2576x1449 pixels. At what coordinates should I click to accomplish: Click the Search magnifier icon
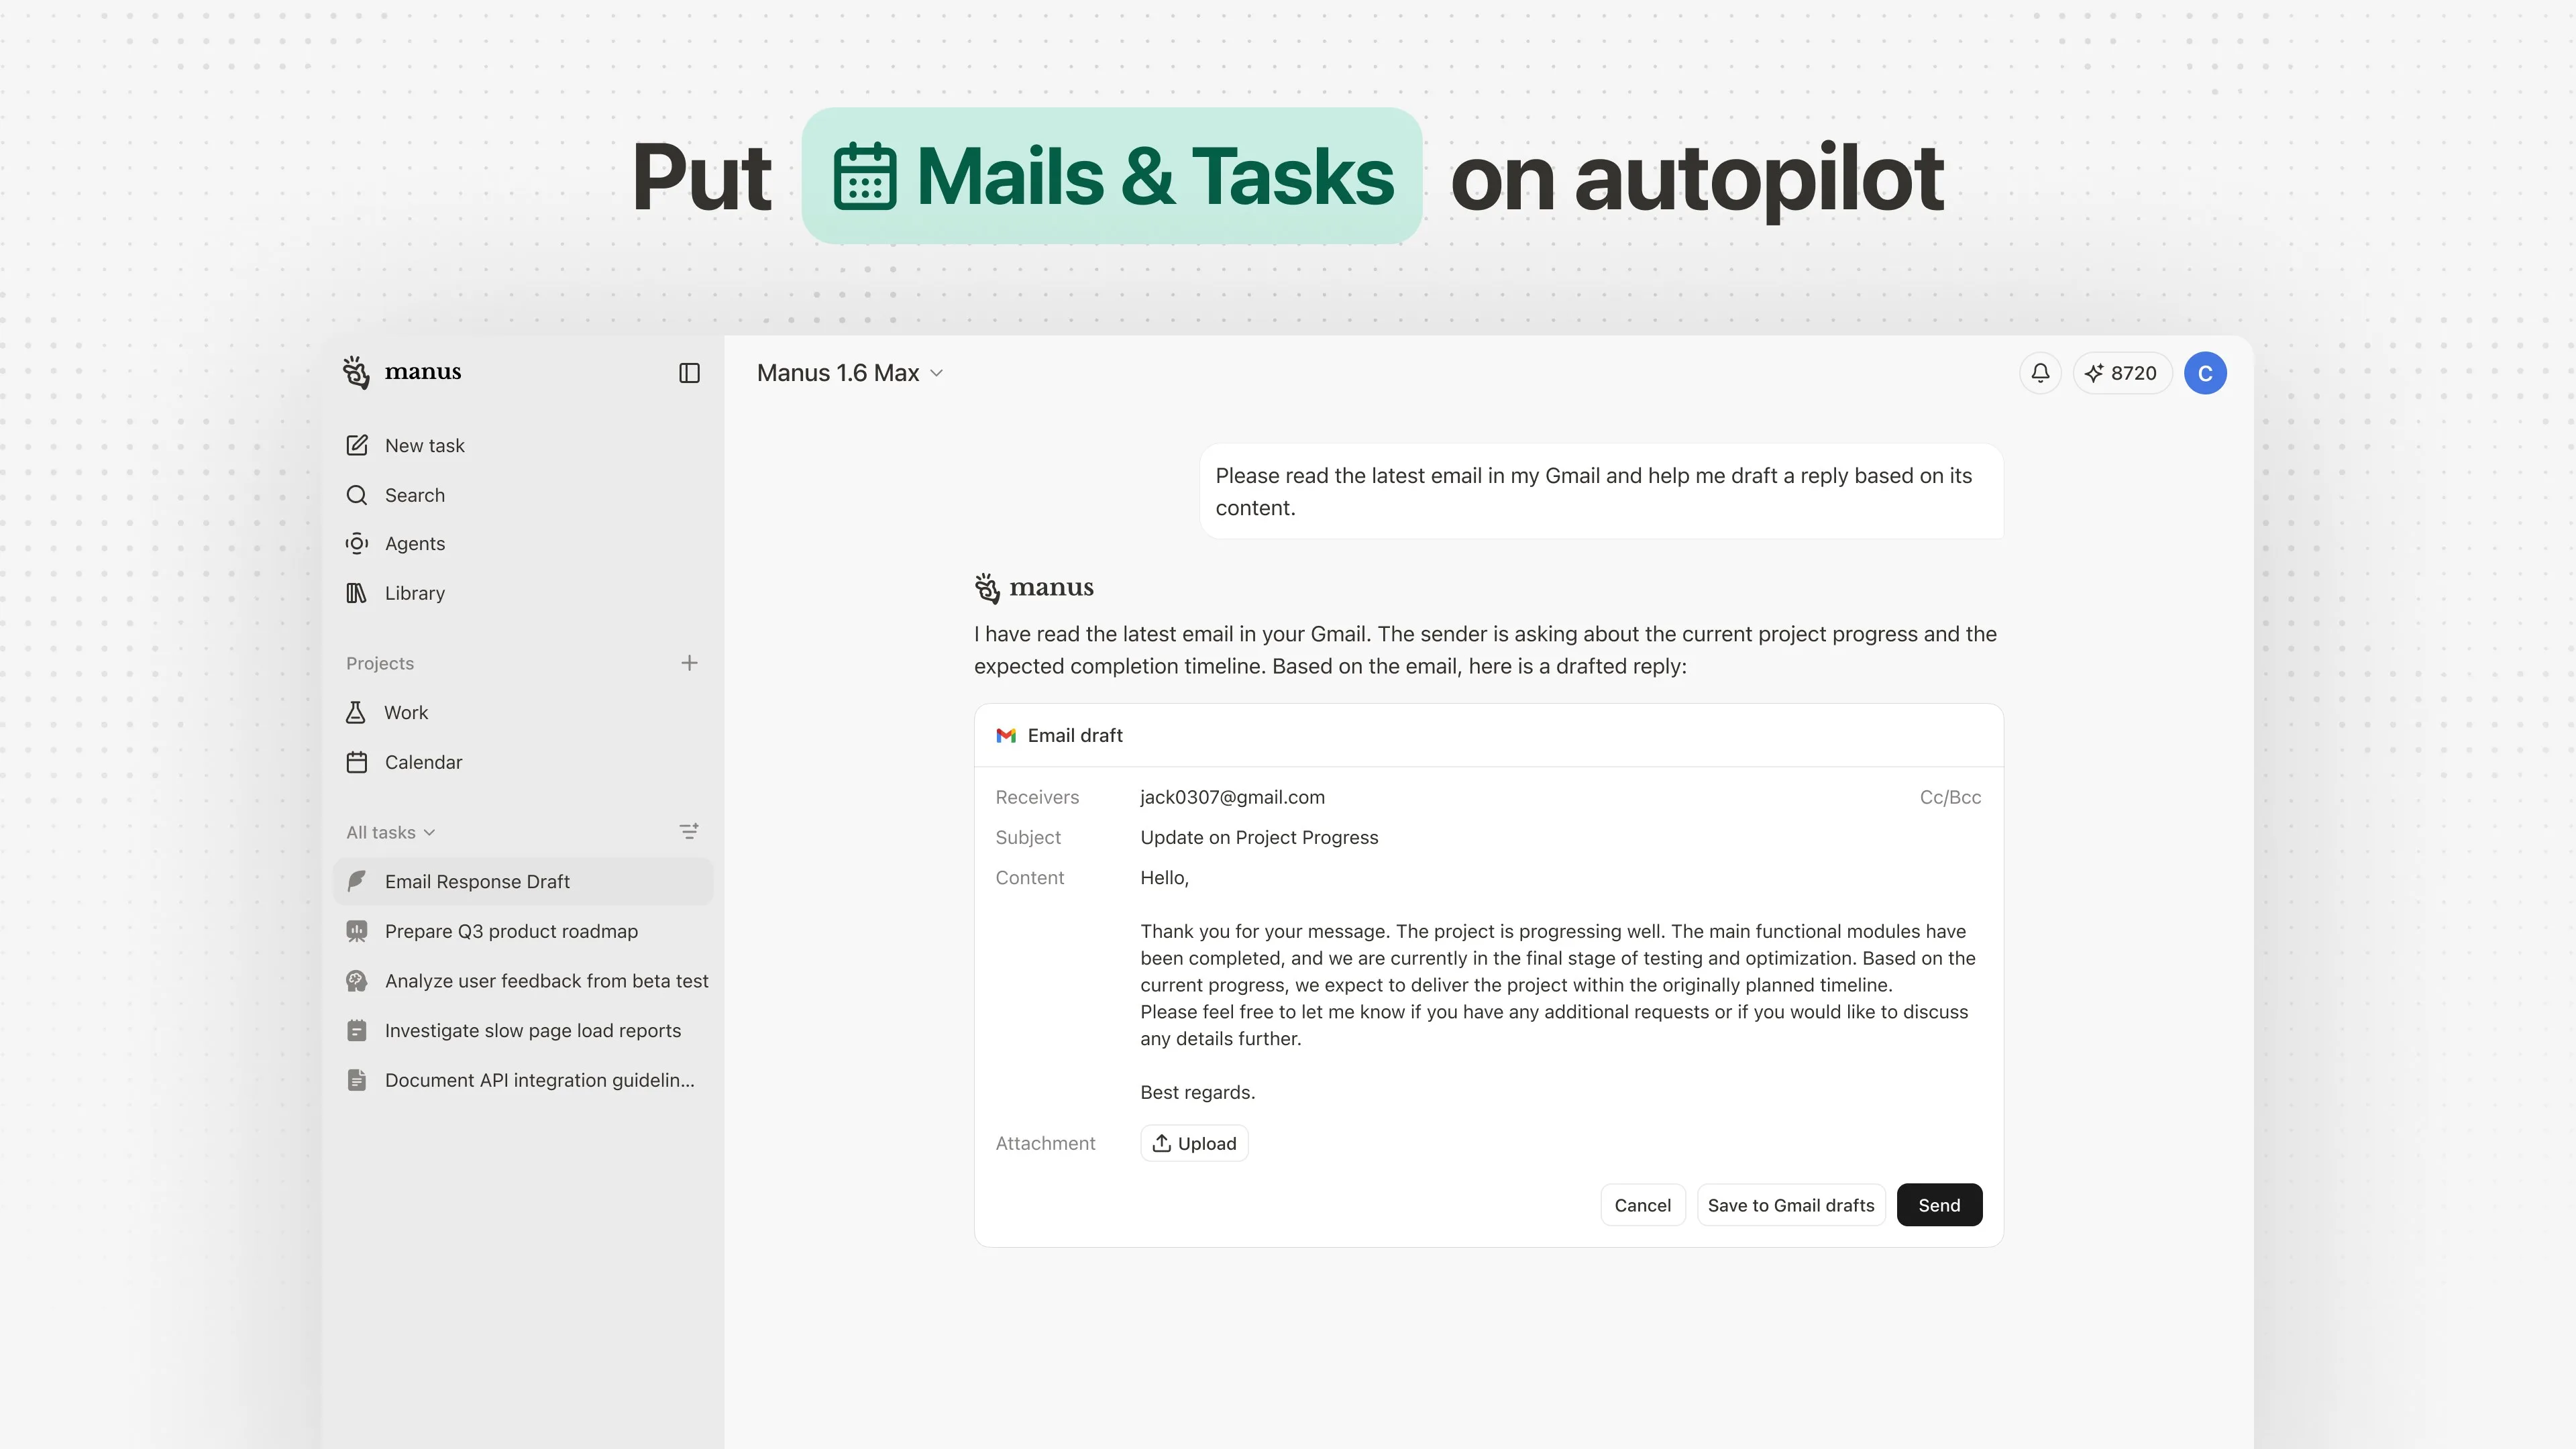point(357,495)
